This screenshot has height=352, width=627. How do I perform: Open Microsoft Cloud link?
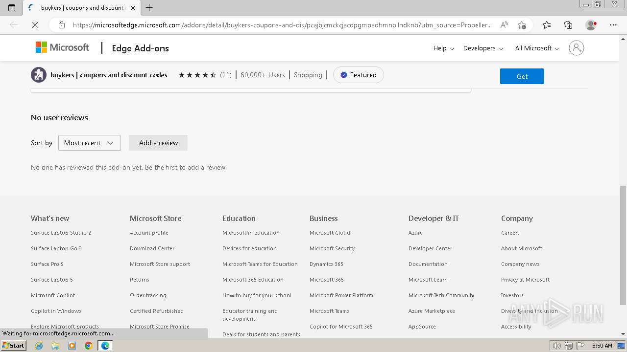(330, 233)
